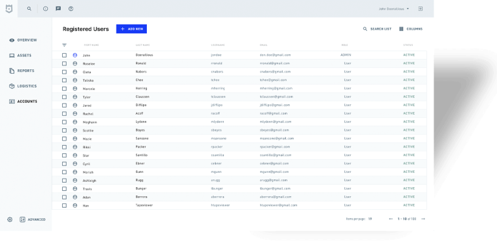Open Reports in the sidebar
The height and width of the screenshot is (246, 497).
[21, 71]
